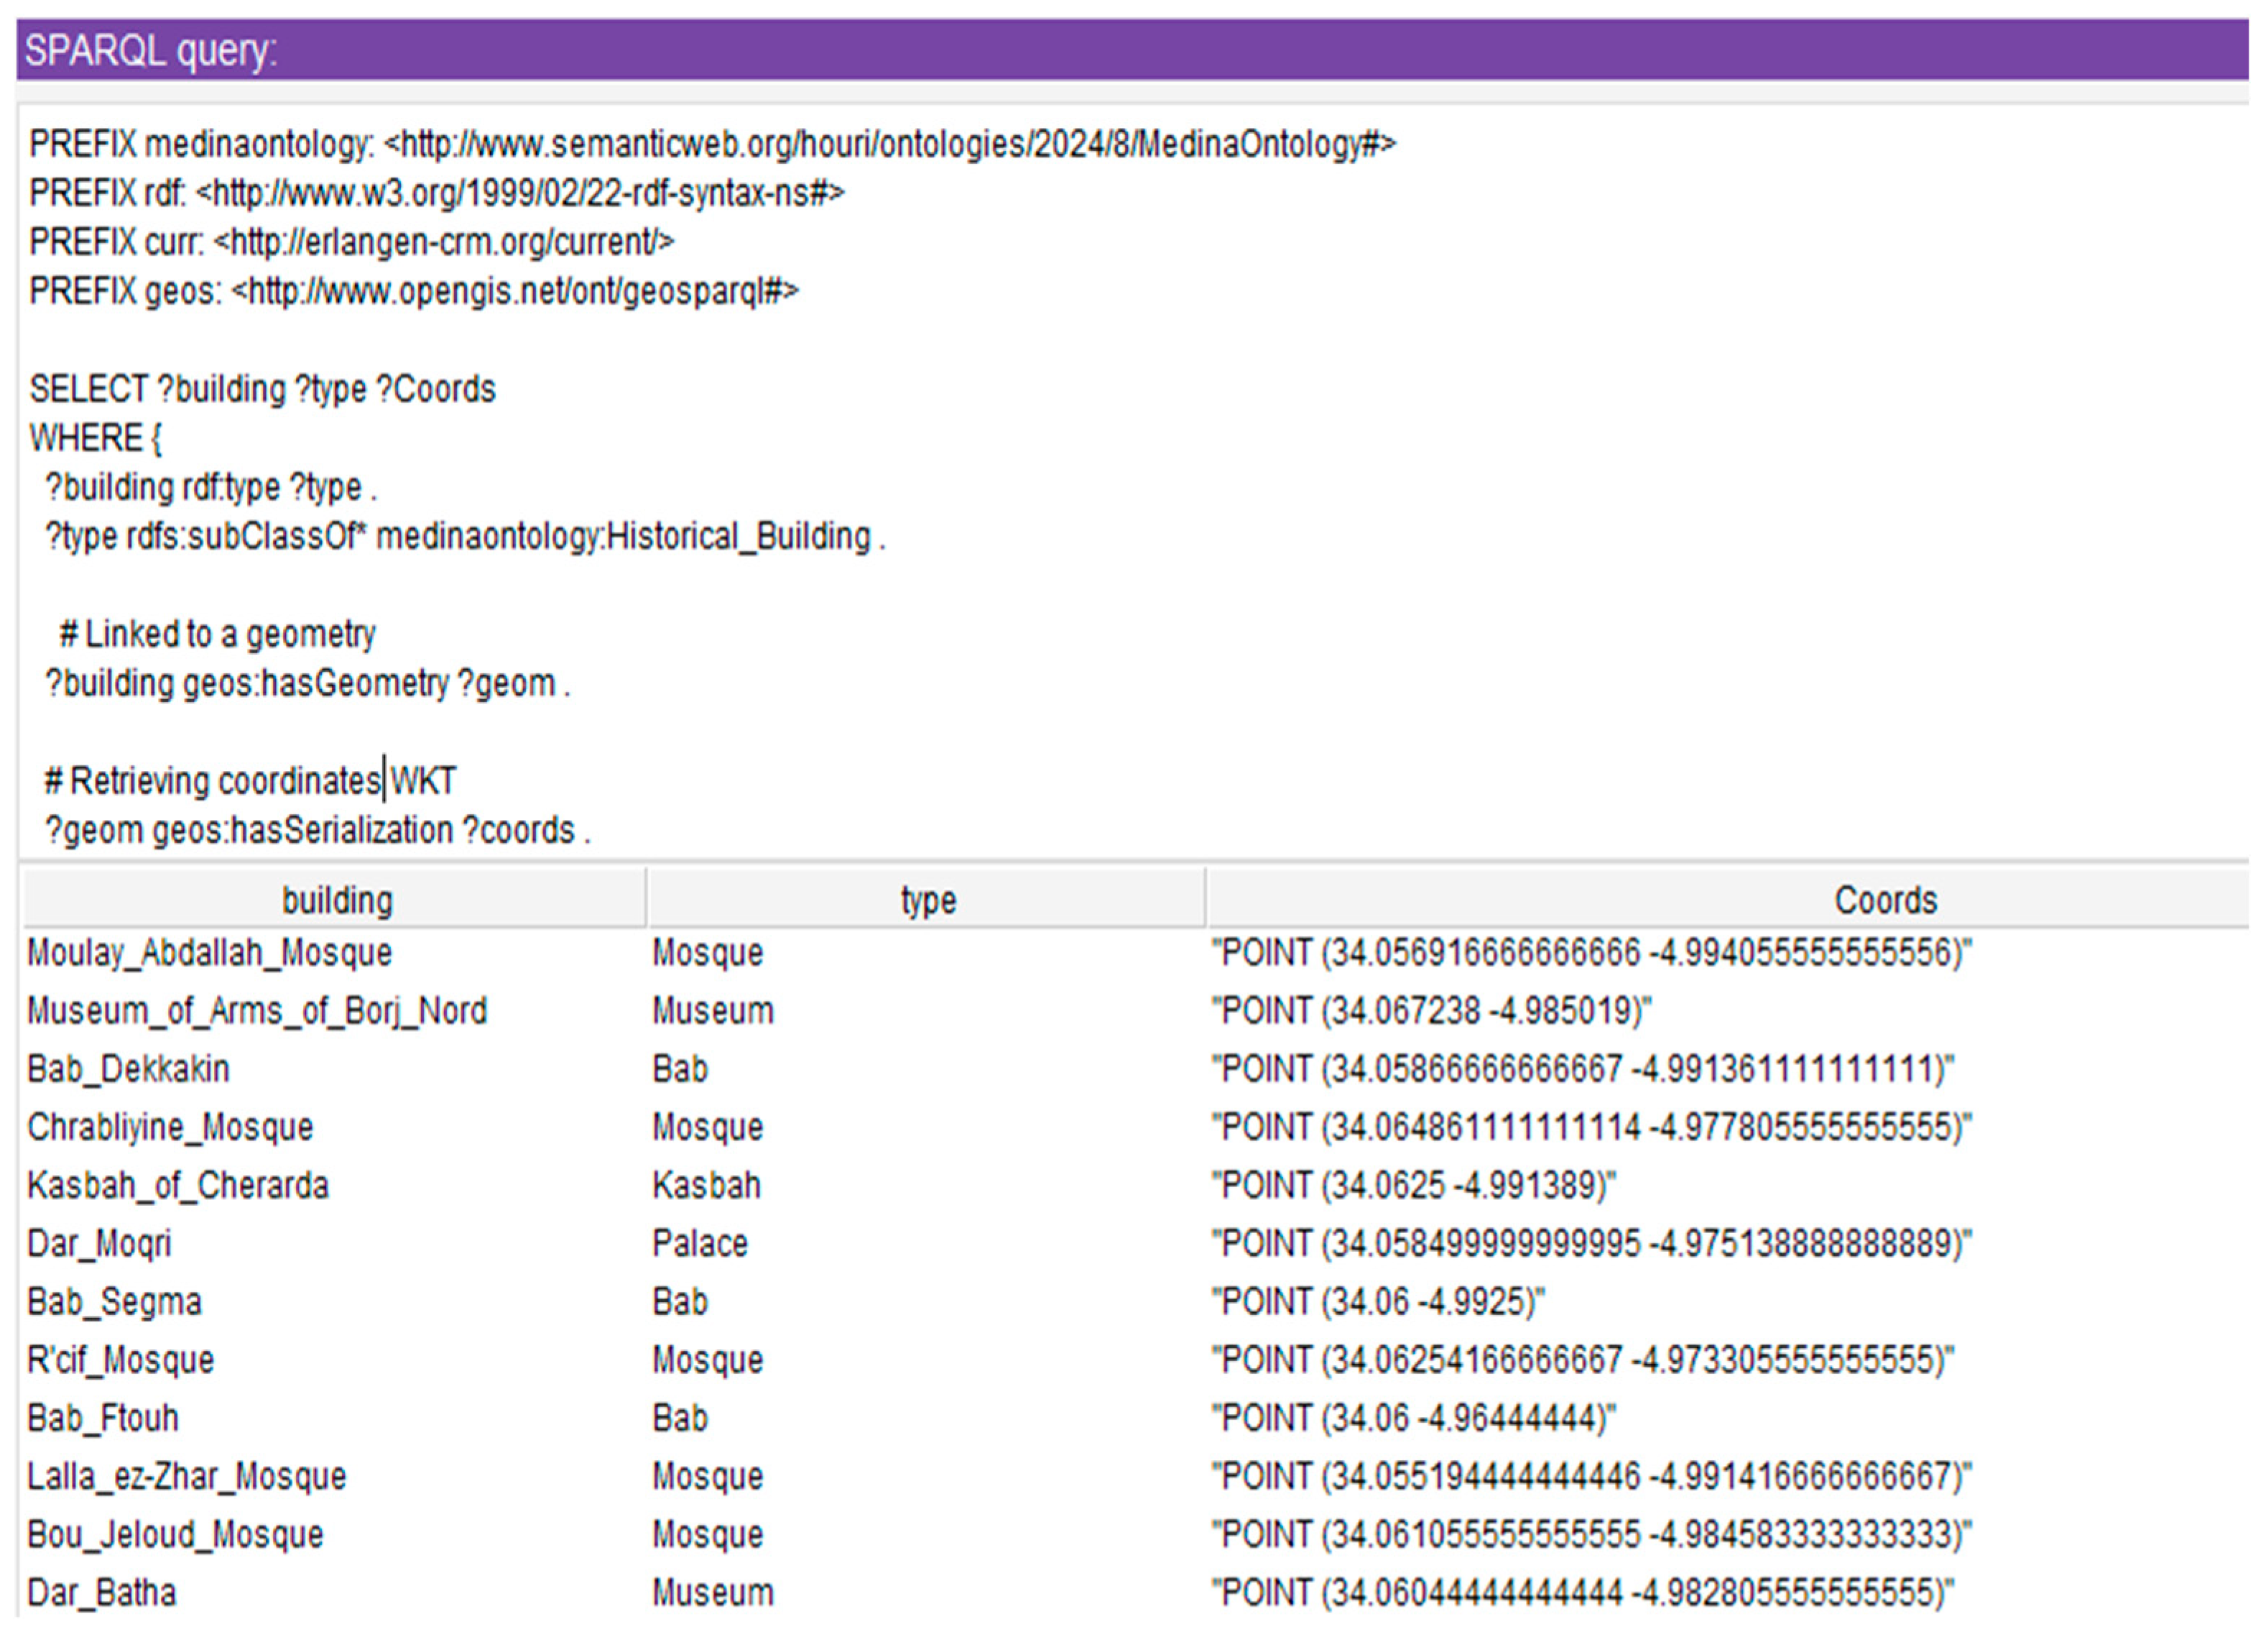Image resolution: width=2268 pixels, height=1652 pixels.
Task: Select R'cif_Mosque in the building column
Action: [120, 1360]
